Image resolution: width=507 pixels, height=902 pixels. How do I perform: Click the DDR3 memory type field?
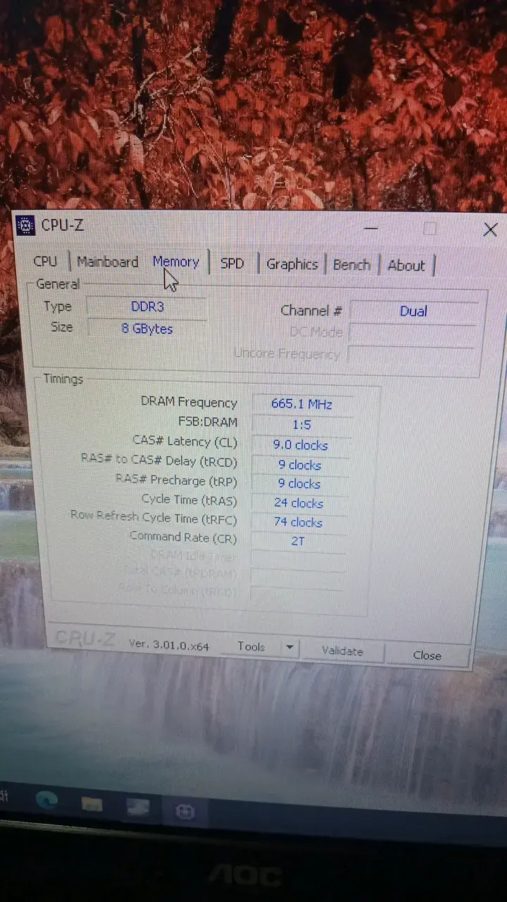tap(146, 307)
